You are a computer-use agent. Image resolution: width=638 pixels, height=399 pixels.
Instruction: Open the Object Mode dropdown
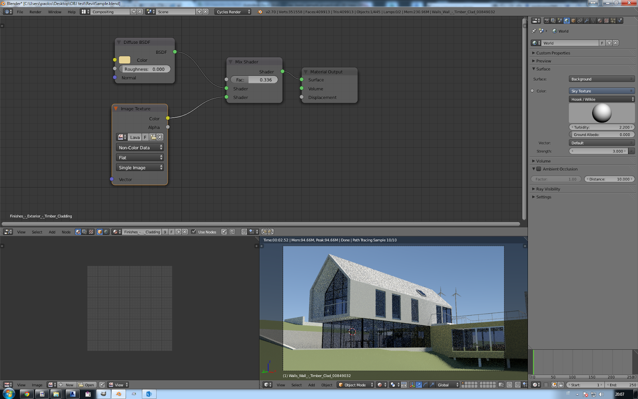[355, 385]
